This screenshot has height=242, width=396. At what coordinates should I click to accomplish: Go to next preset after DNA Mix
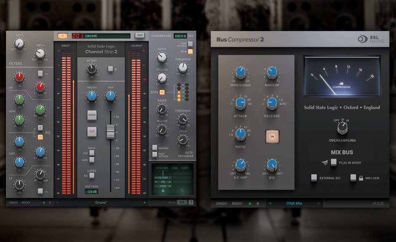click(319, 203)
